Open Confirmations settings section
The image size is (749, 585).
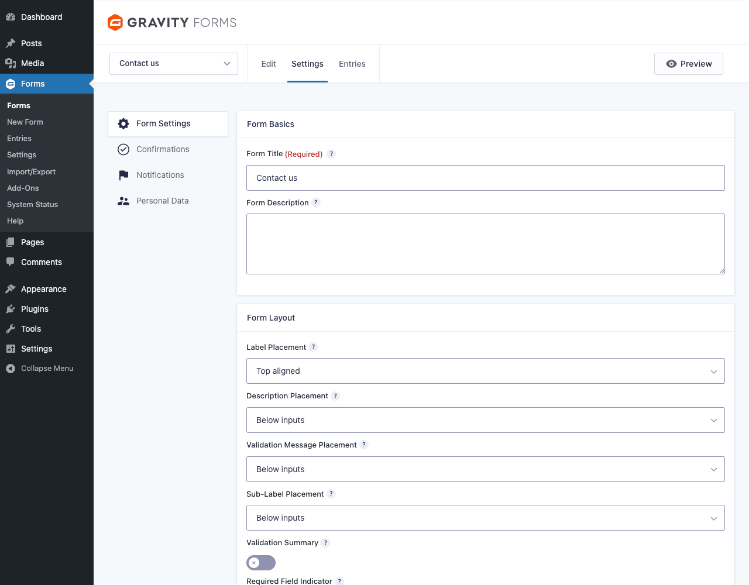(x=168, y=149)
